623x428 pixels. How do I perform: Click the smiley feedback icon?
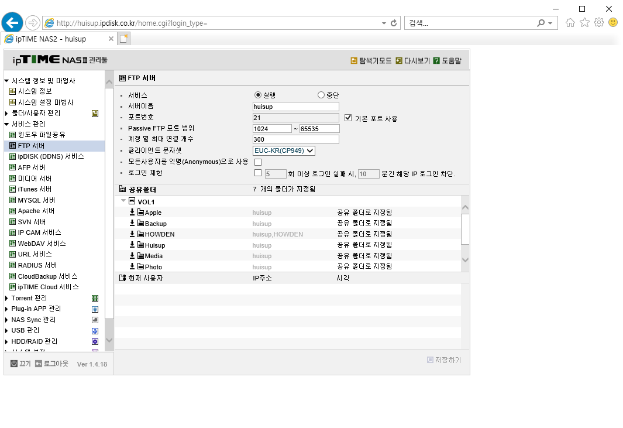[613, 22]
